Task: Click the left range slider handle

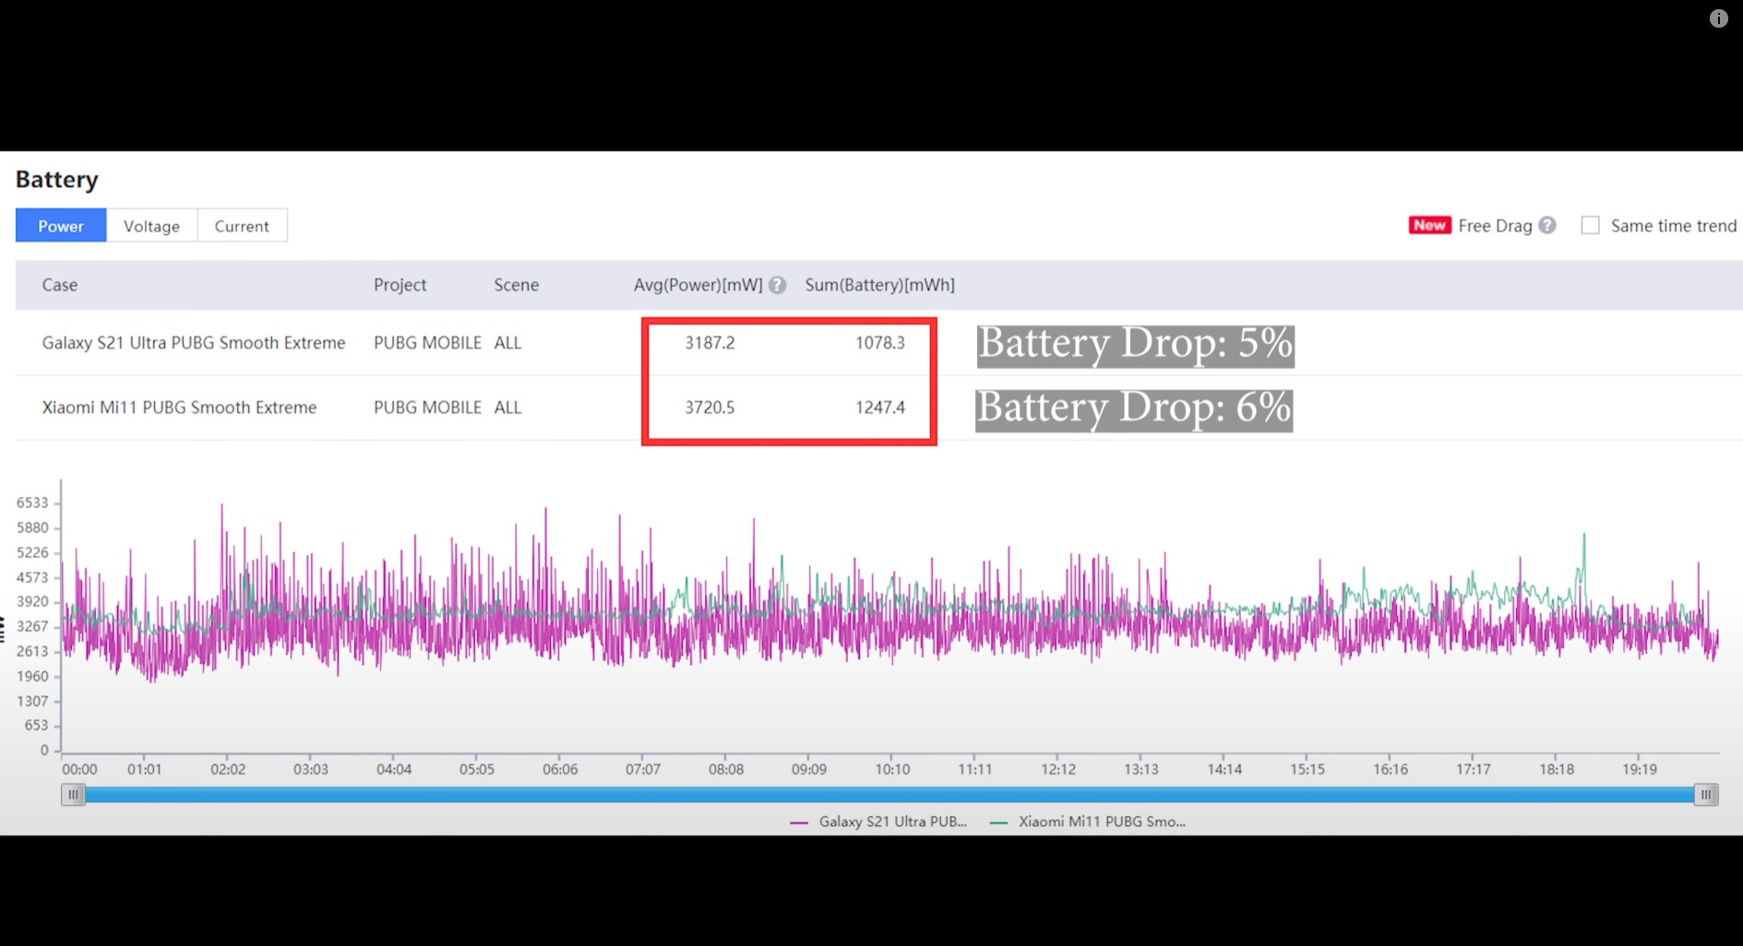Action: click(73, 794)
